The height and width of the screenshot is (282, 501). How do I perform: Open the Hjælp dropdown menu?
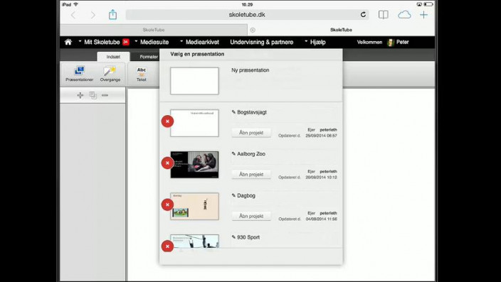click(315, 42)
